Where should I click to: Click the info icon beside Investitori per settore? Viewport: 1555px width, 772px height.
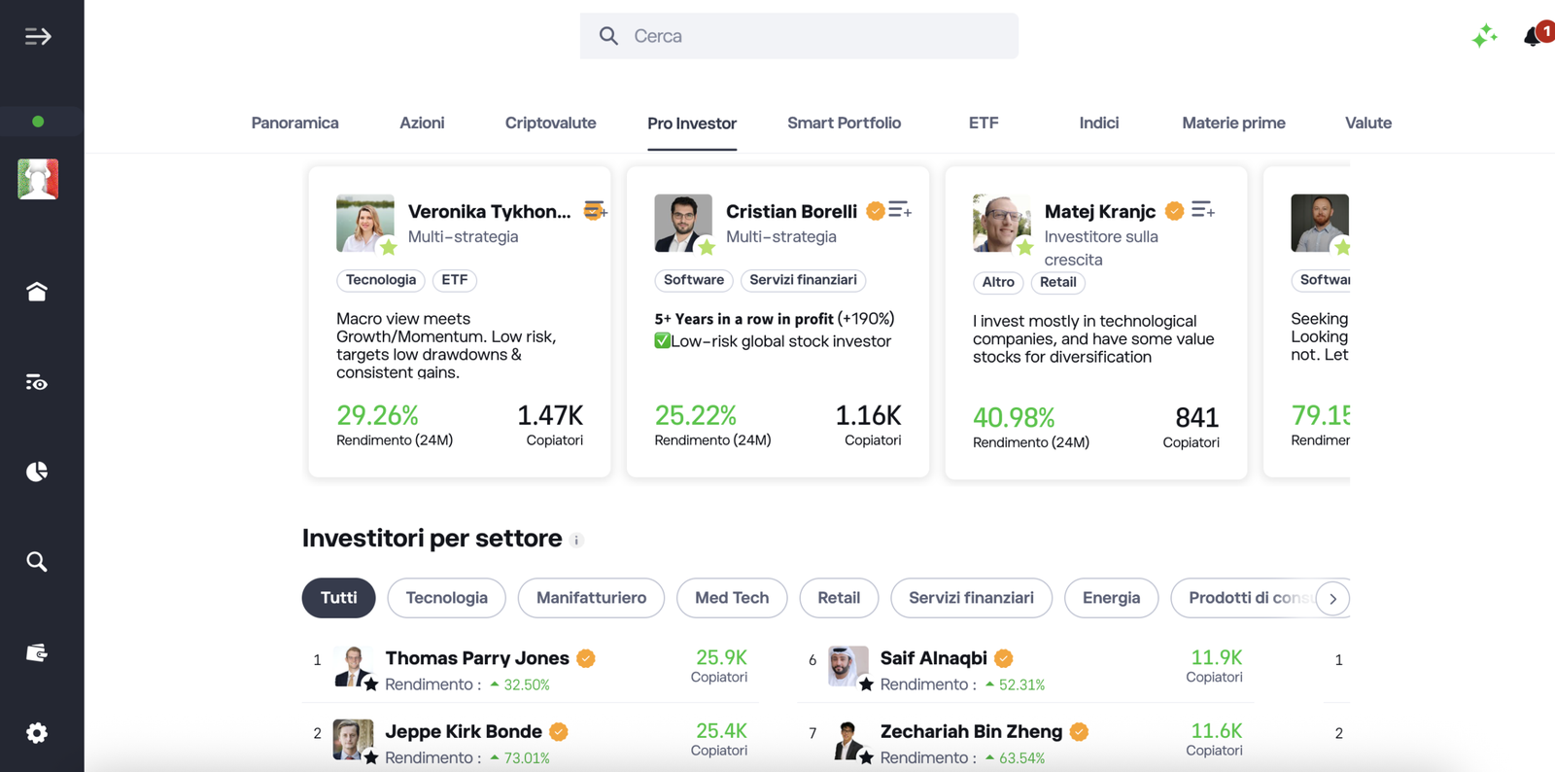coord(576,541)
